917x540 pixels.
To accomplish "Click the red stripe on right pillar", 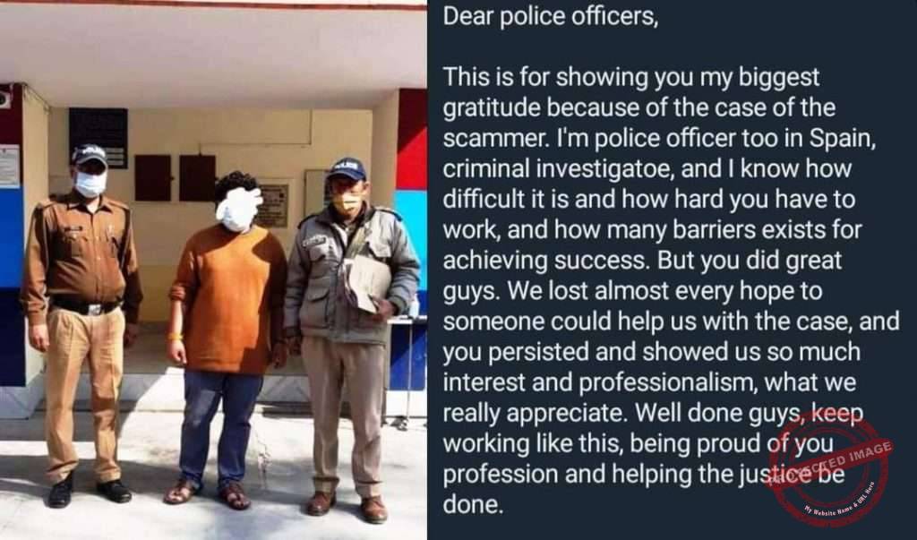I will tap(412, 139).
